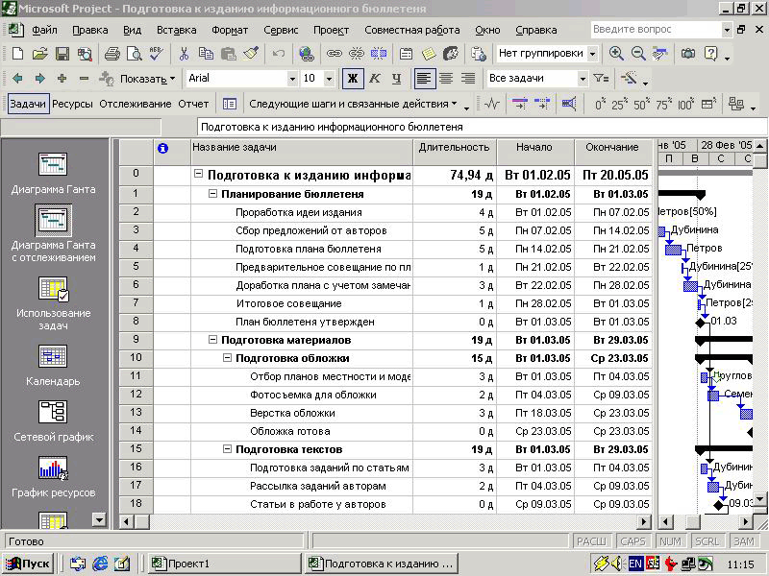Zoom out on the timescale
769x576 pixels.
pyautogui.click(x=638, y=53)
